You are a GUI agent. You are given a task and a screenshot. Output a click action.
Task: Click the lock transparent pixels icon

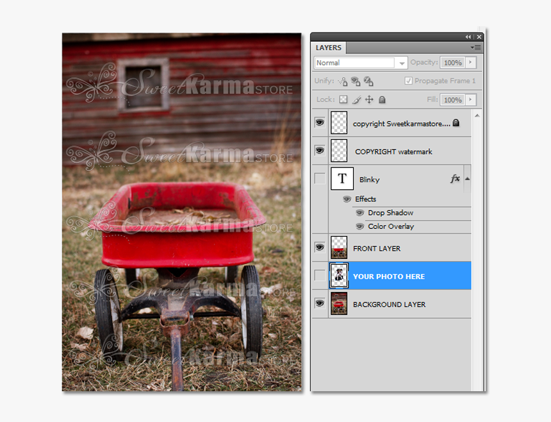[x=343, y=99]
